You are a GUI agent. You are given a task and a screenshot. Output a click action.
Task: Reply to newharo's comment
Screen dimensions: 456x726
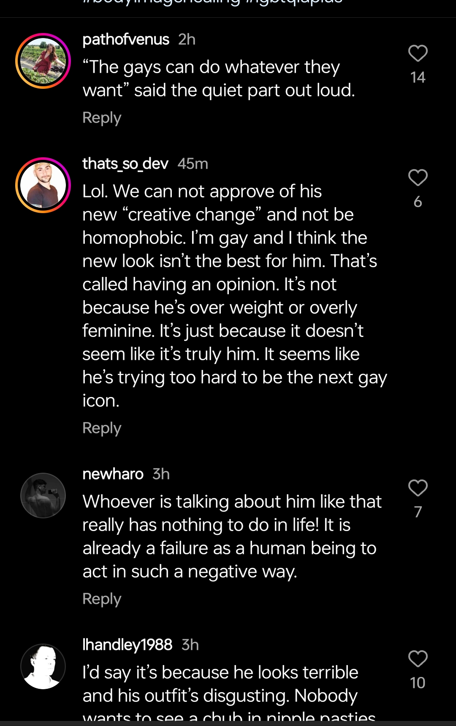click(x=102, y=599)
